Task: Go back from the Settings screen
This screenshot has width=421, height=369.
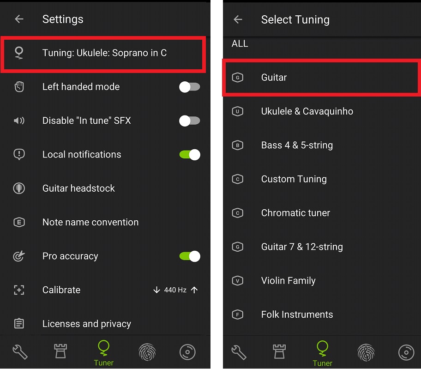Action: [19, 19]
